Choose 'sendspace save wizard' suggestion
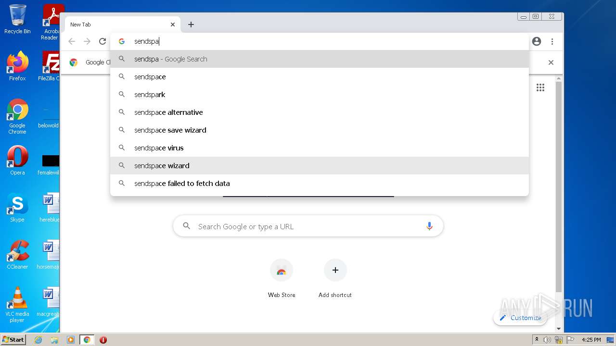 (x=320, y=130)
